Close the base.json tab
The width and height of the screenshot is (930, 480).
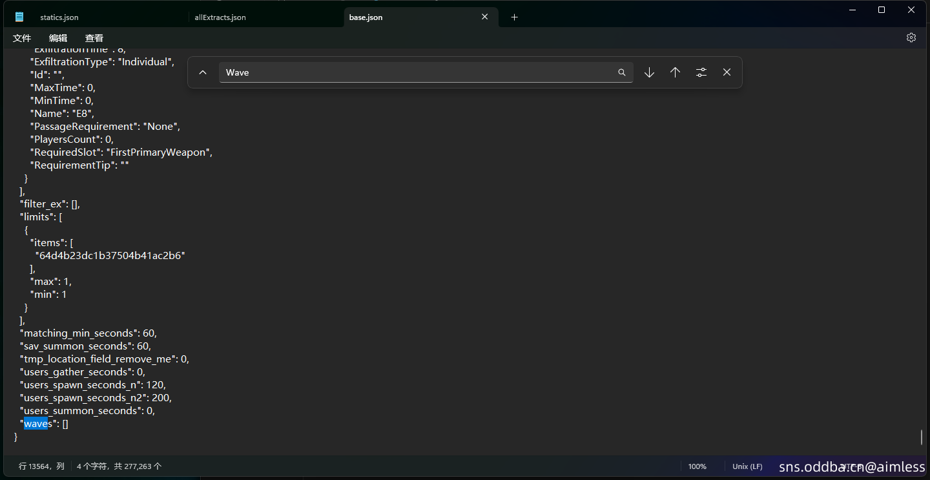(484, 17)
